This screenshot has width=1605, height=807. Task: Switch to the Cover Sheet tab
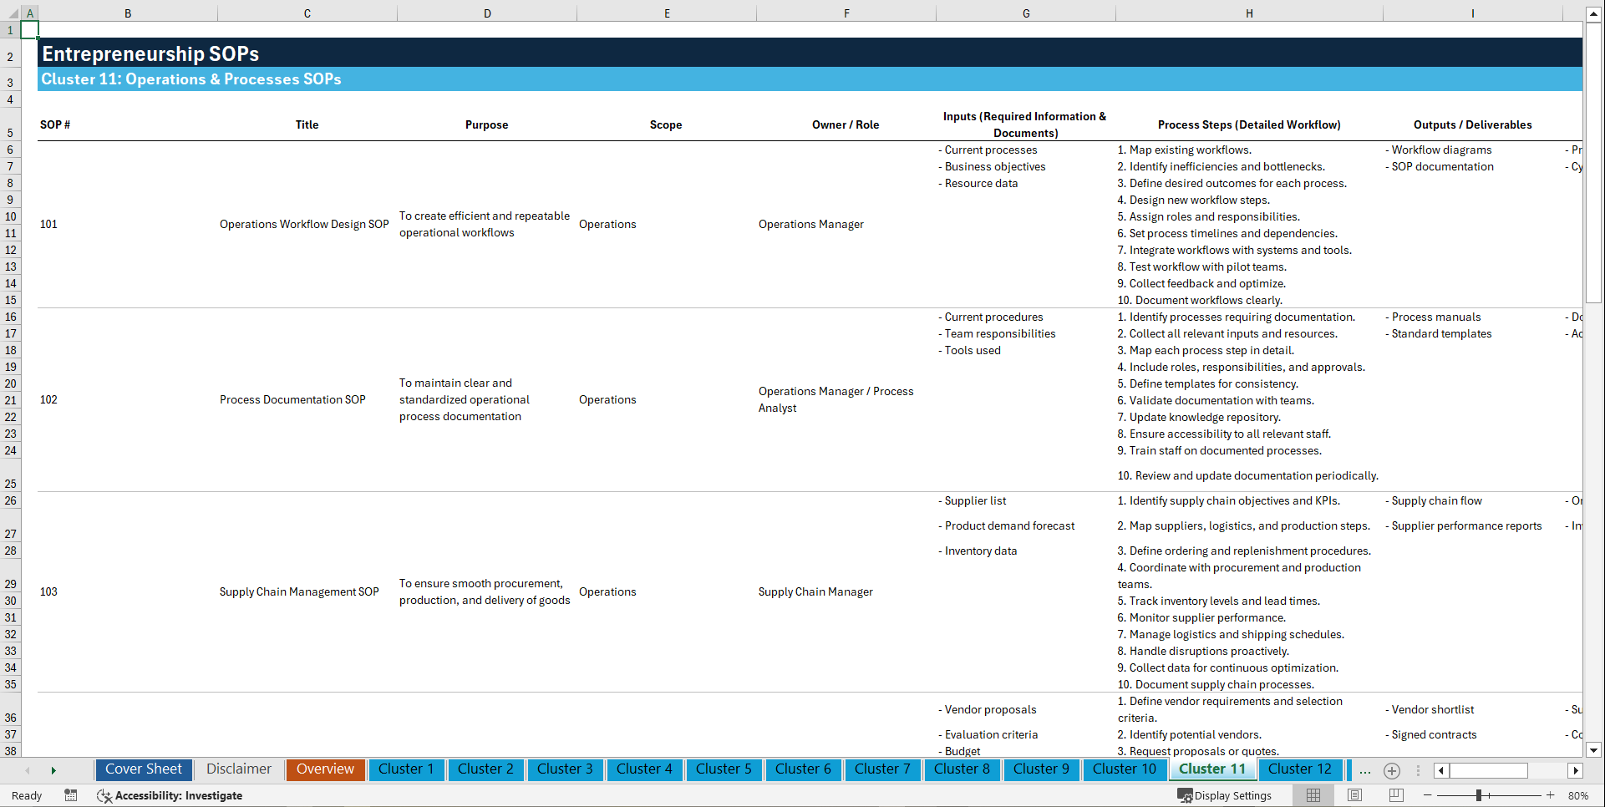coord(143,769)
